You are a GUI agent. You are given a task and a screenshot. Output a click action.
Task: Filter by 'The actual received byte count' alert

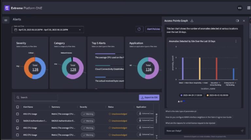coord(109,81)
